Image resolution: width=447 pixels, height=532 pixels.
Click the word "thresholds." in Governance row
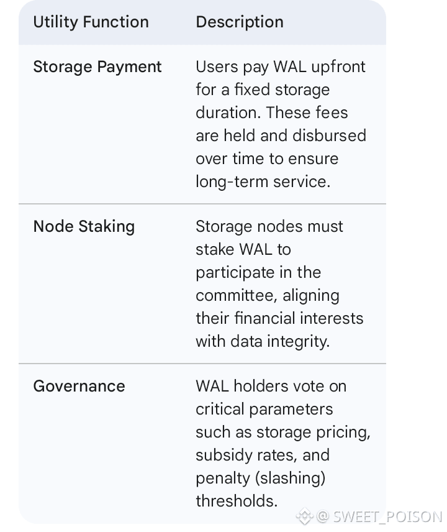pos(237,501)
